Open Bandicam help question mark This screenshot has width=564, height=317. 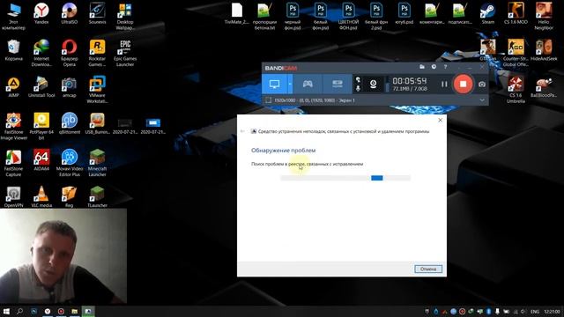445,67
